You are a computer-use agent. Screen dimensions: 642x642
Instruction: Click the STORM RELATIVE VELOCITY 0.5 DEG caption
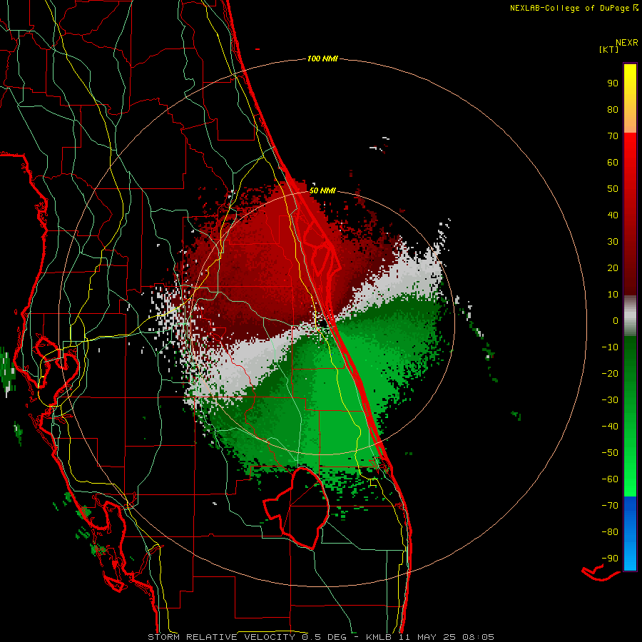click(x=247, y=637)
